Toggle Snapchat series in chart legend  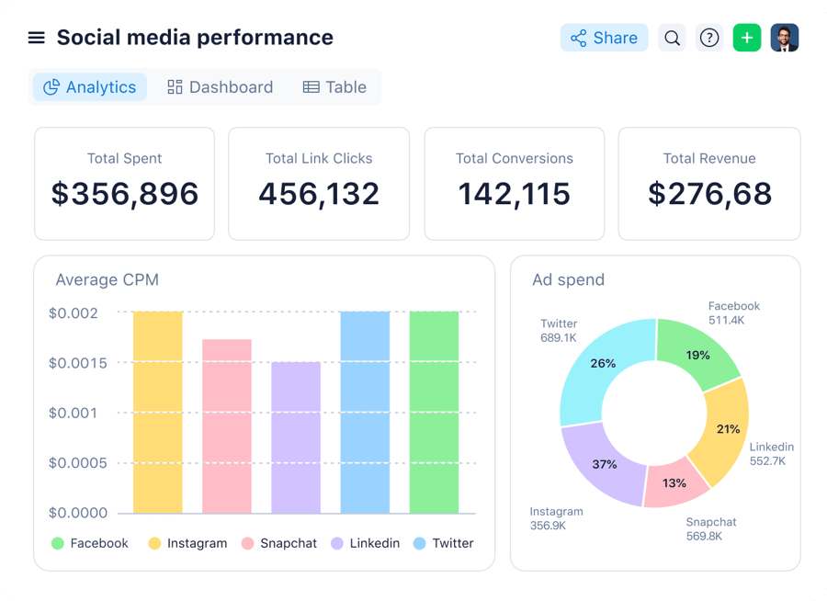pos(279,543)
